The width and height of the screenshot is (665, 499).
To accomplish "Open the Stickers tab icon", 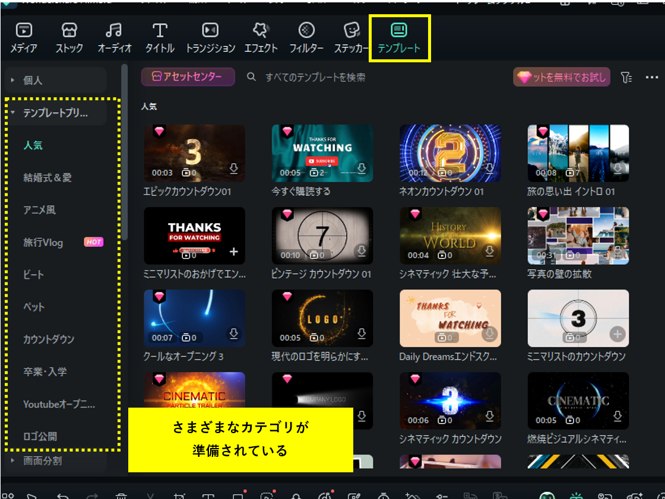I will [351, 30].
